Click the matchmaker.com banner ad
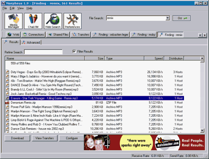This screenshot has height=159, width=209. click(x=144, y=143)
